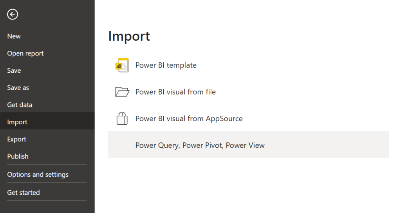Choose Open report from the sidebar
The width and height of the screenshot is (401, 213).
(x=25, y=54)
